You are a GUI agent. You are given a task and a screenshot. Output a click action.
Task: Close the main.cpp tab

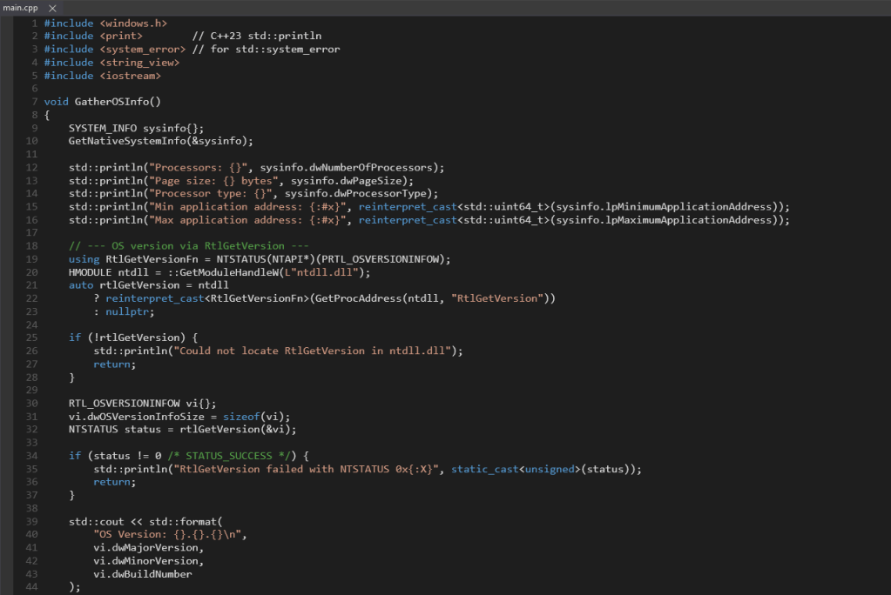pos(52,8)
